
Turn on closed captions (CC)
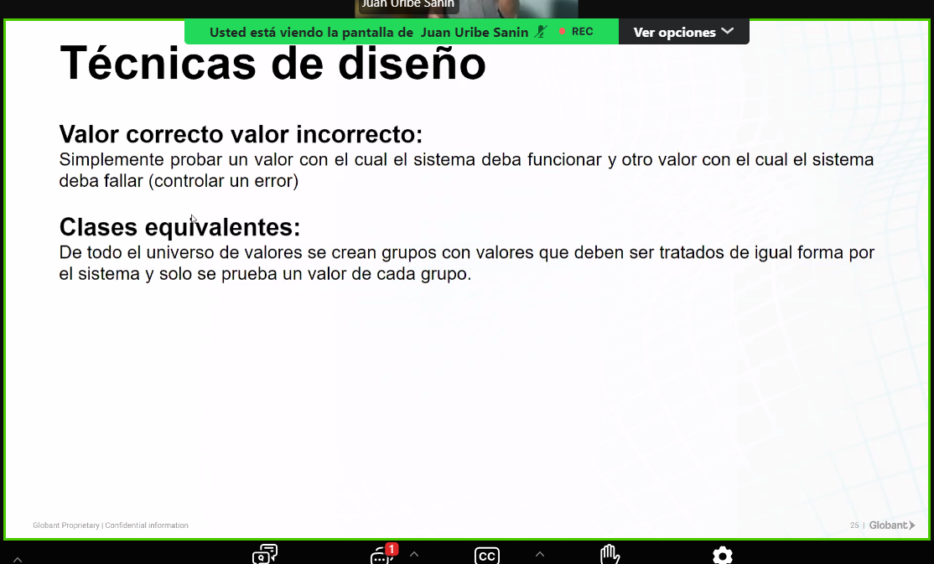[x=486, y=556]
